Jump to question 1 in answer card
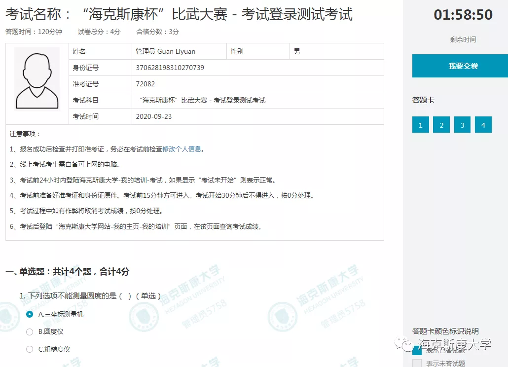The width and height of the screenshot is (508, 367). click(x=420, y=125)
